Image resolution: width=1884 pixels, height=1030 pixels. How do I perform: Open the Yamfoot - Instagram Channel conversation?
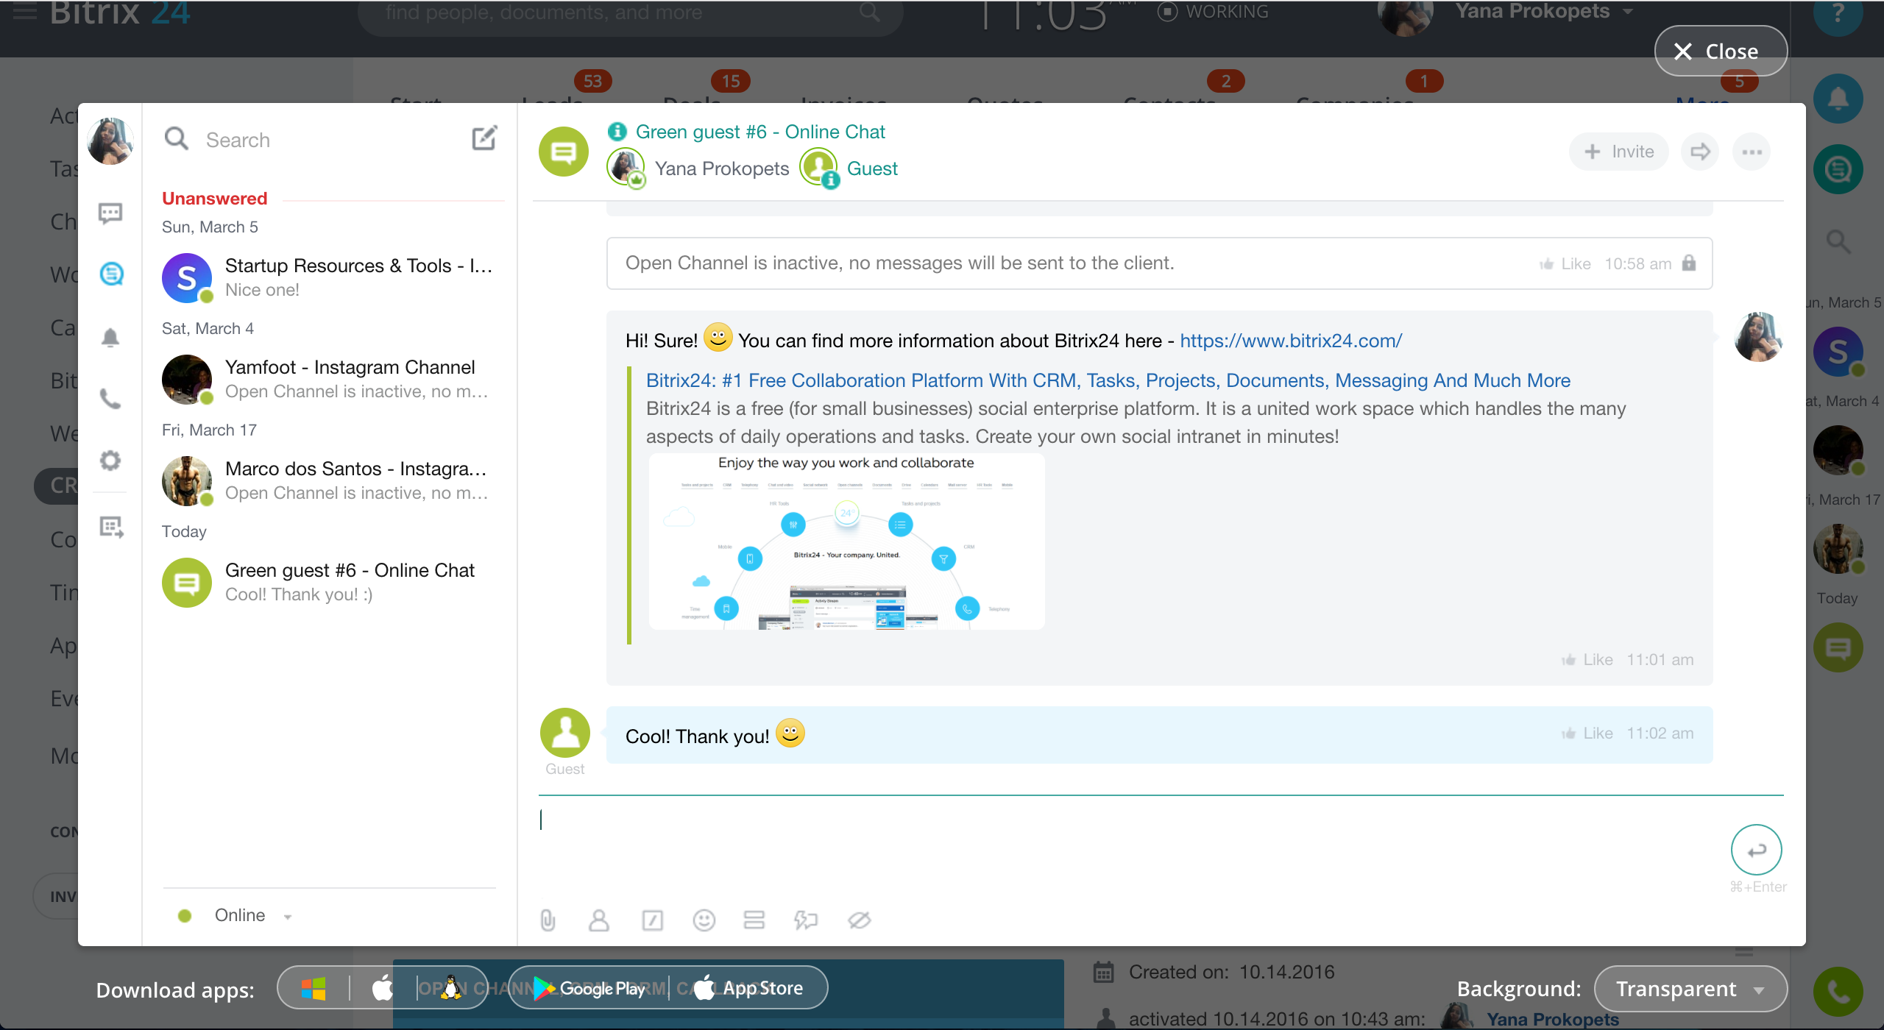(x=328, y=379)
